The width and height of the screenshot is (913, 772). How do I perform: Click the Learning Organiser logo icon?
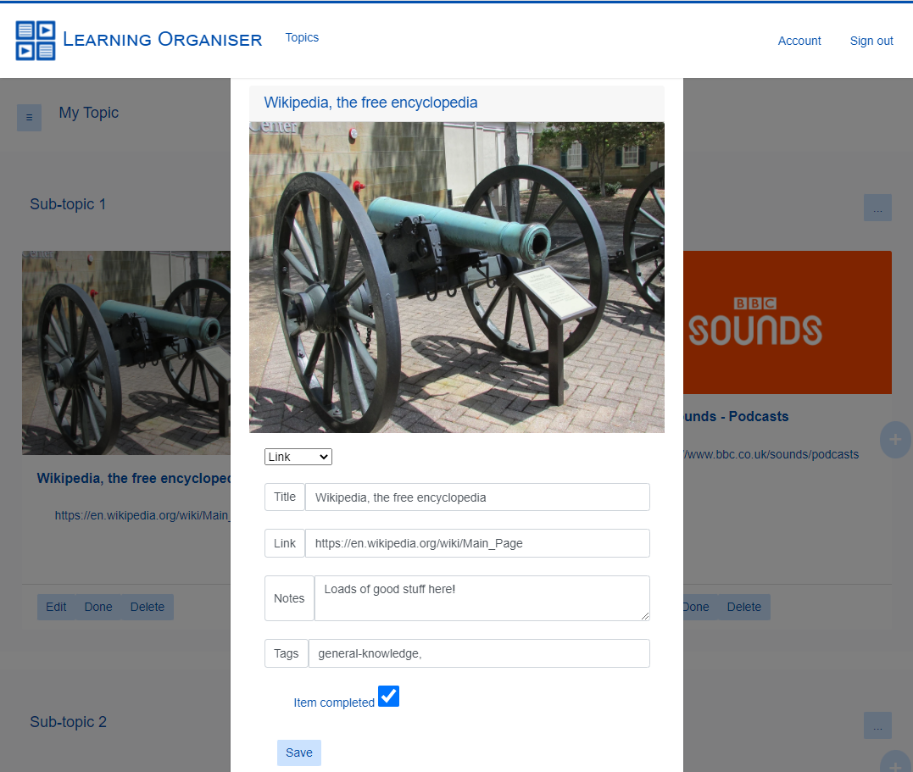(35, 40)
